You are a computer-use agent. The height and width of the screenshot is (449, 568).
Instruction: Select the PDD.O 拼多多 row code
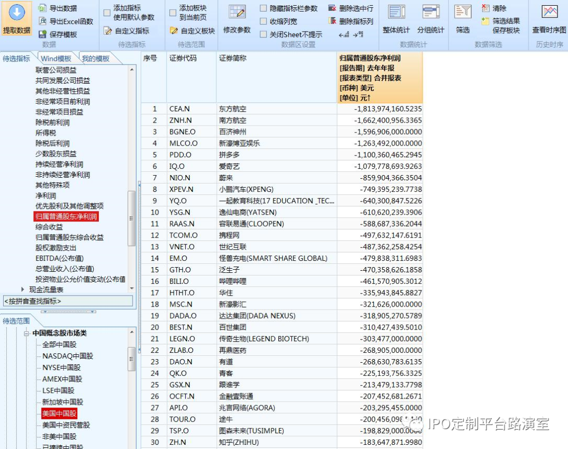(191, 155)
